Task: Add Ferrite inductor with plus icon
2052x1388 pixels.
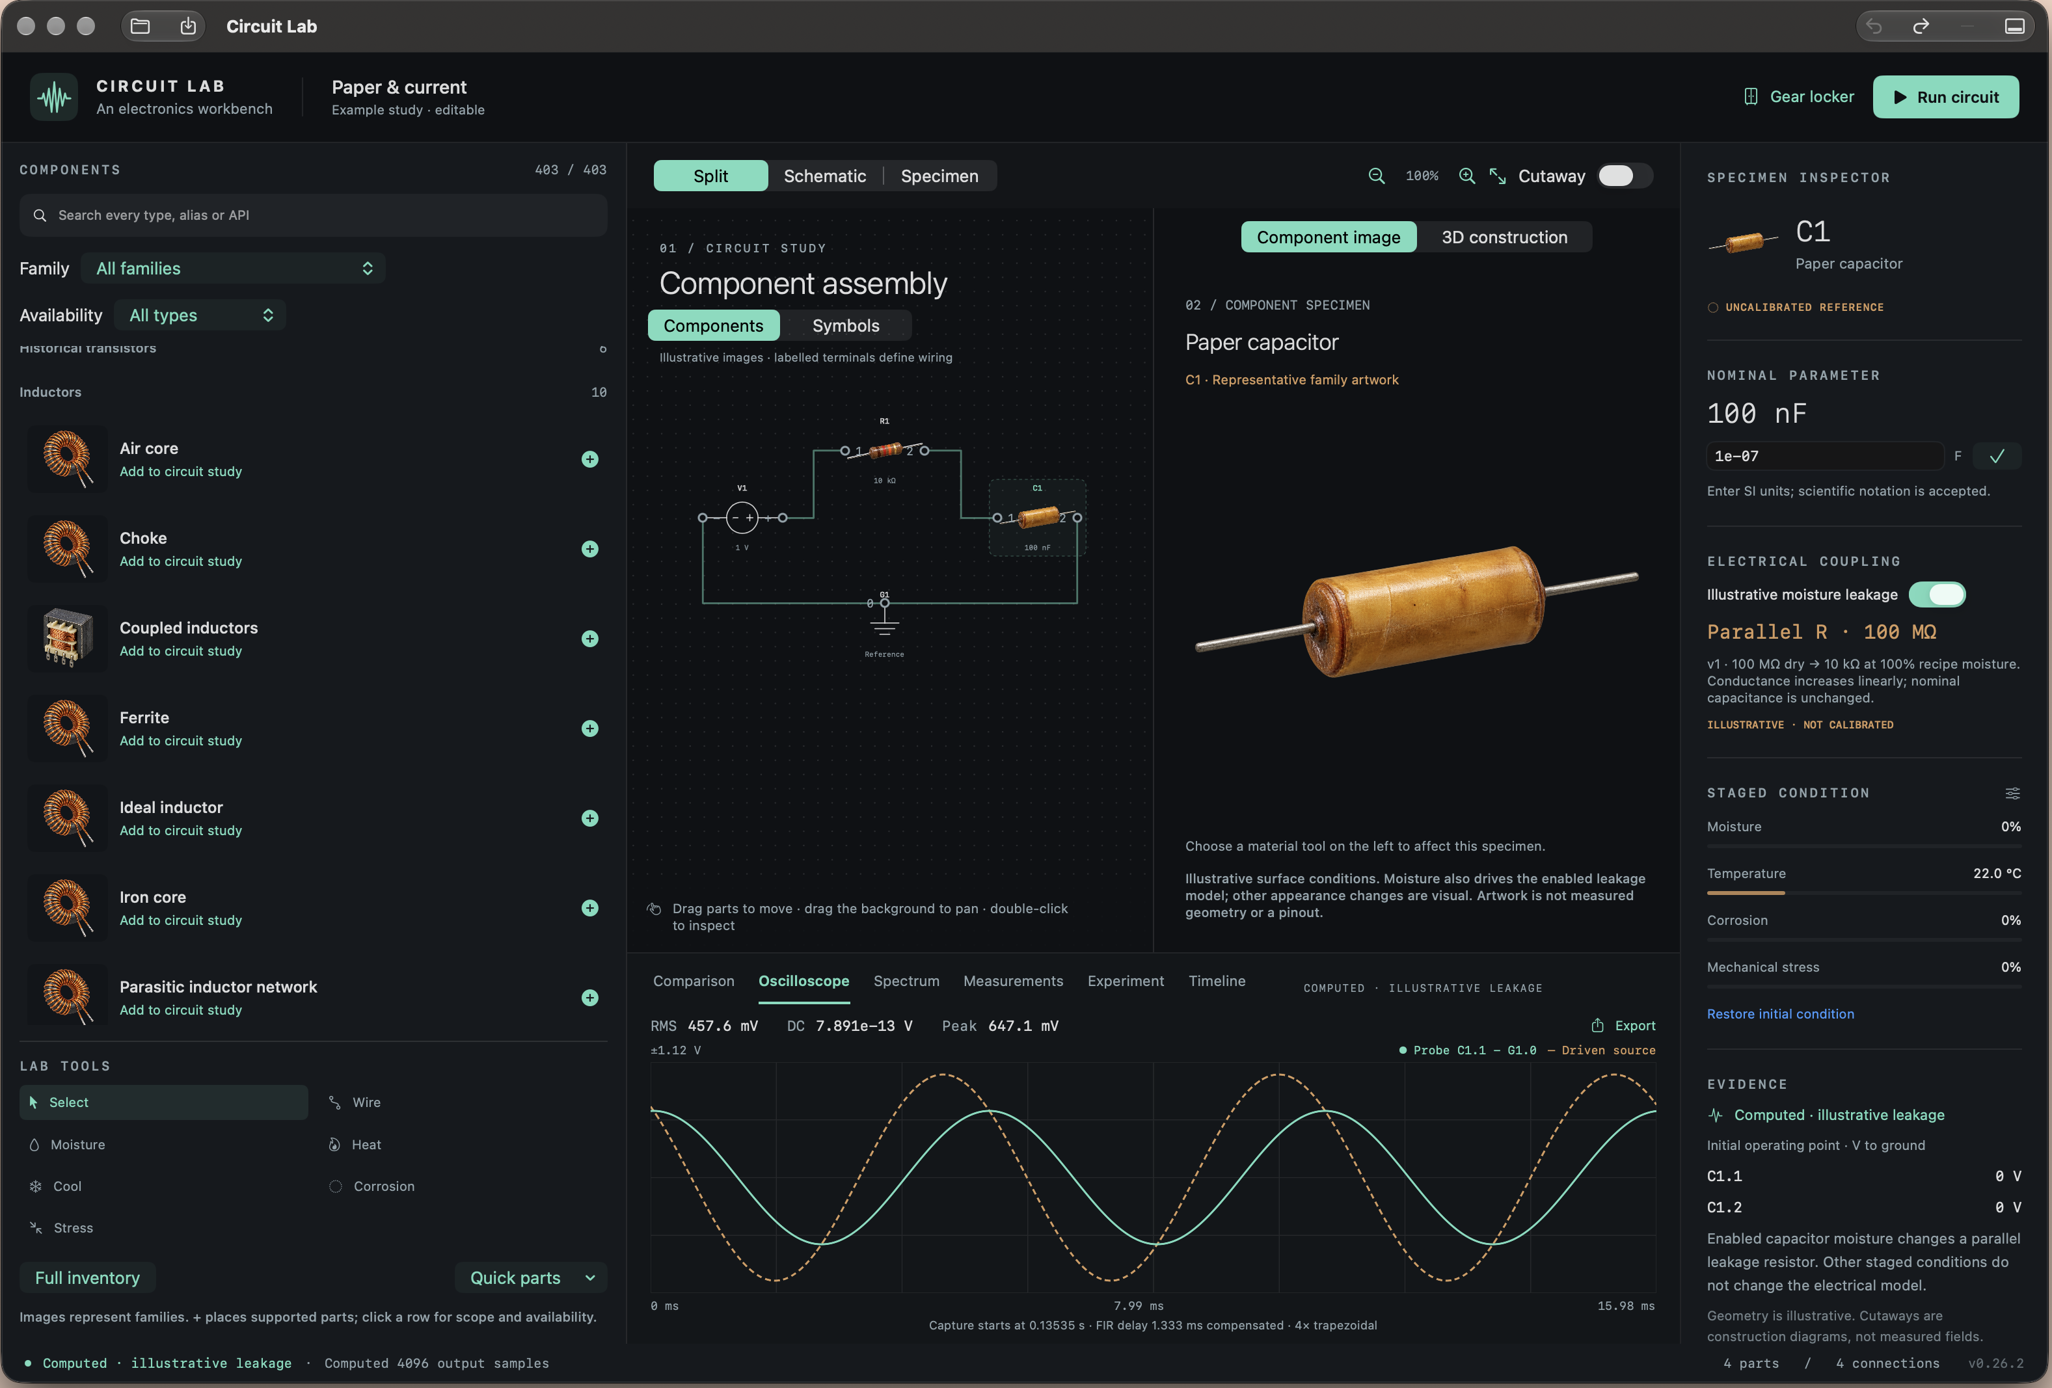Action: tap(590, 728)
